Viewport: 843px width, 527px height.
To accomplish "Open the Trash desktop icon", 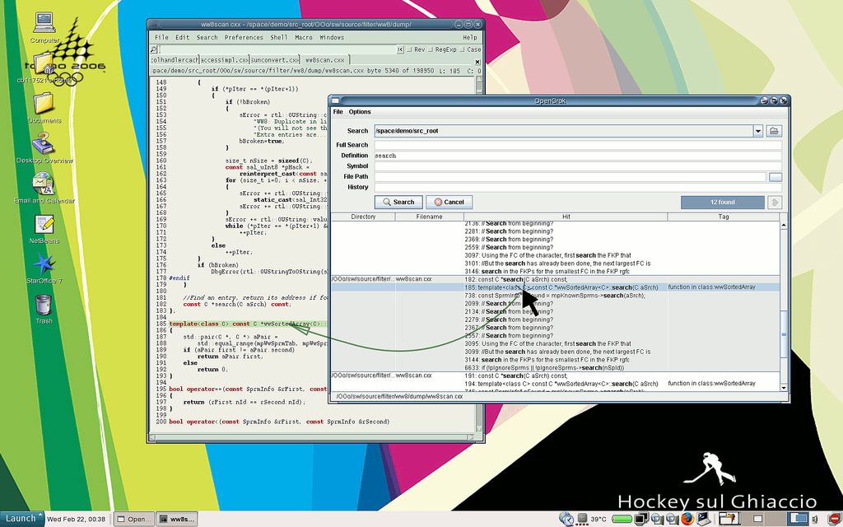I will click(44, 305).
